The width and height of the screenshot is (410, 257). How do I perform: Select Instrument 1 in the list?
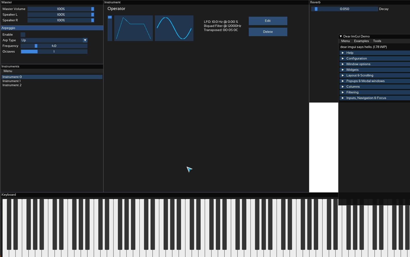pos(12,81)
